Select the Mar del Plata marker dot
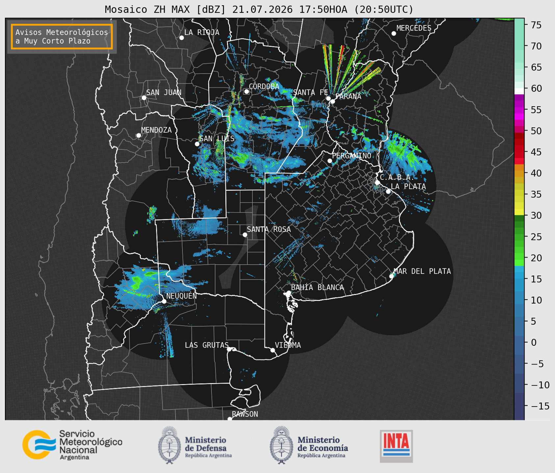Viewport: 555px width, 473px height. coord(391,276)
